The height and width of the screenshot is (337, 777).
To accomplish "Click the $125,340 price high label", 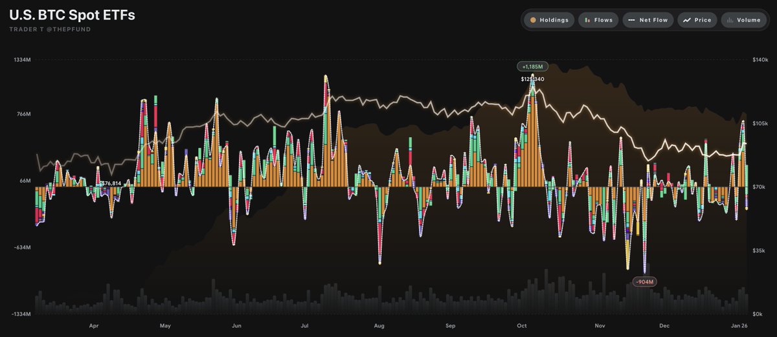I will [532, 79].
